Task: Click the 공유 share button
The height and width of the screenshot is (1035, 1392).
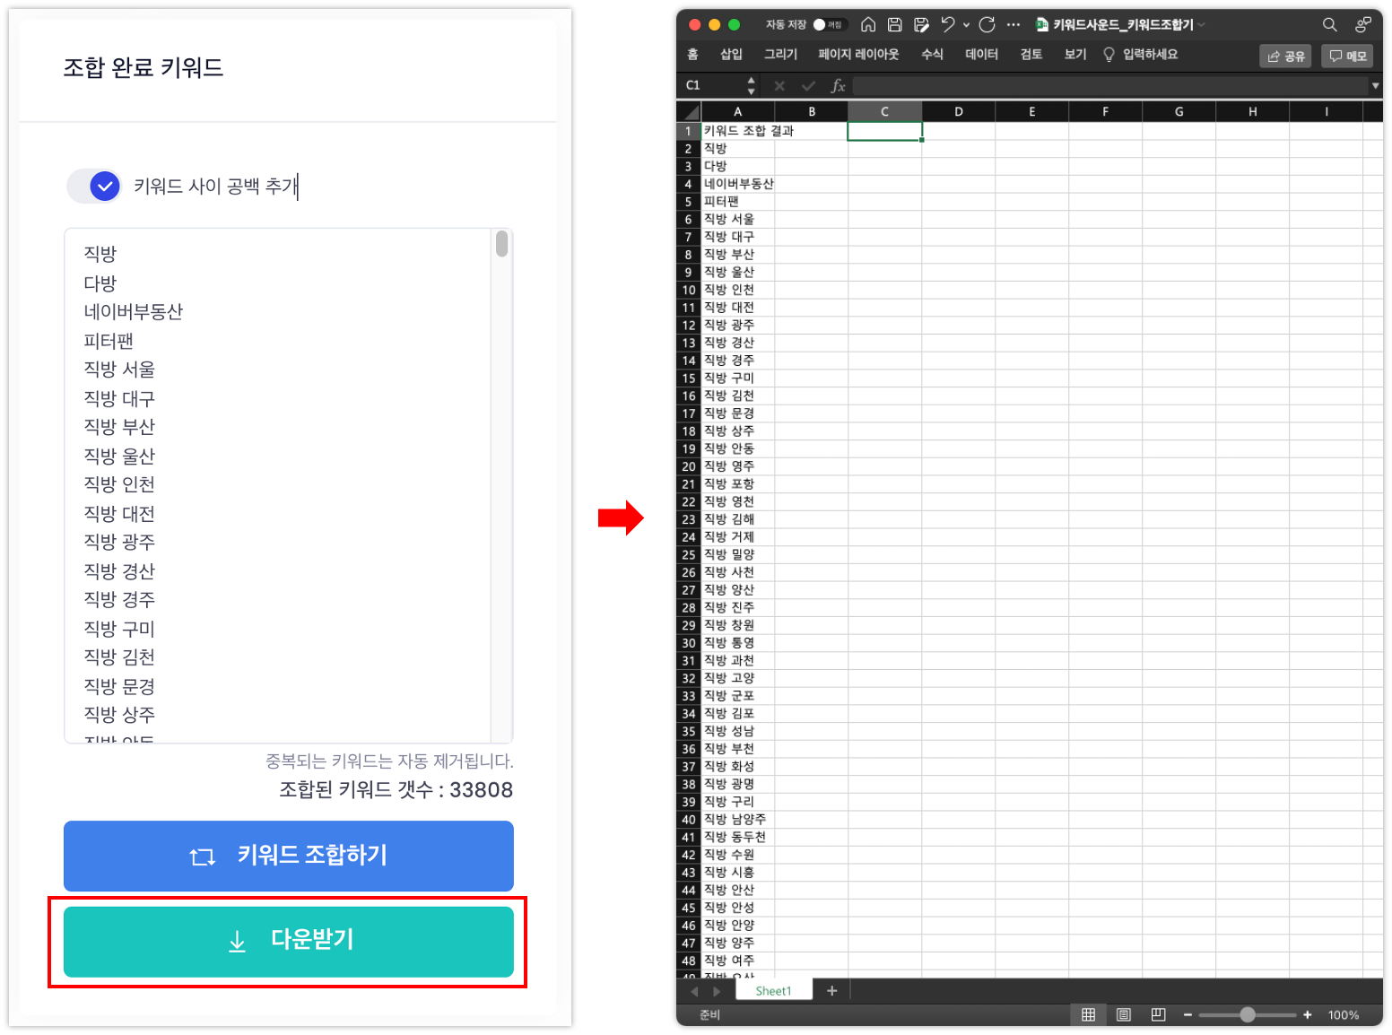Action: (1285, 56)
